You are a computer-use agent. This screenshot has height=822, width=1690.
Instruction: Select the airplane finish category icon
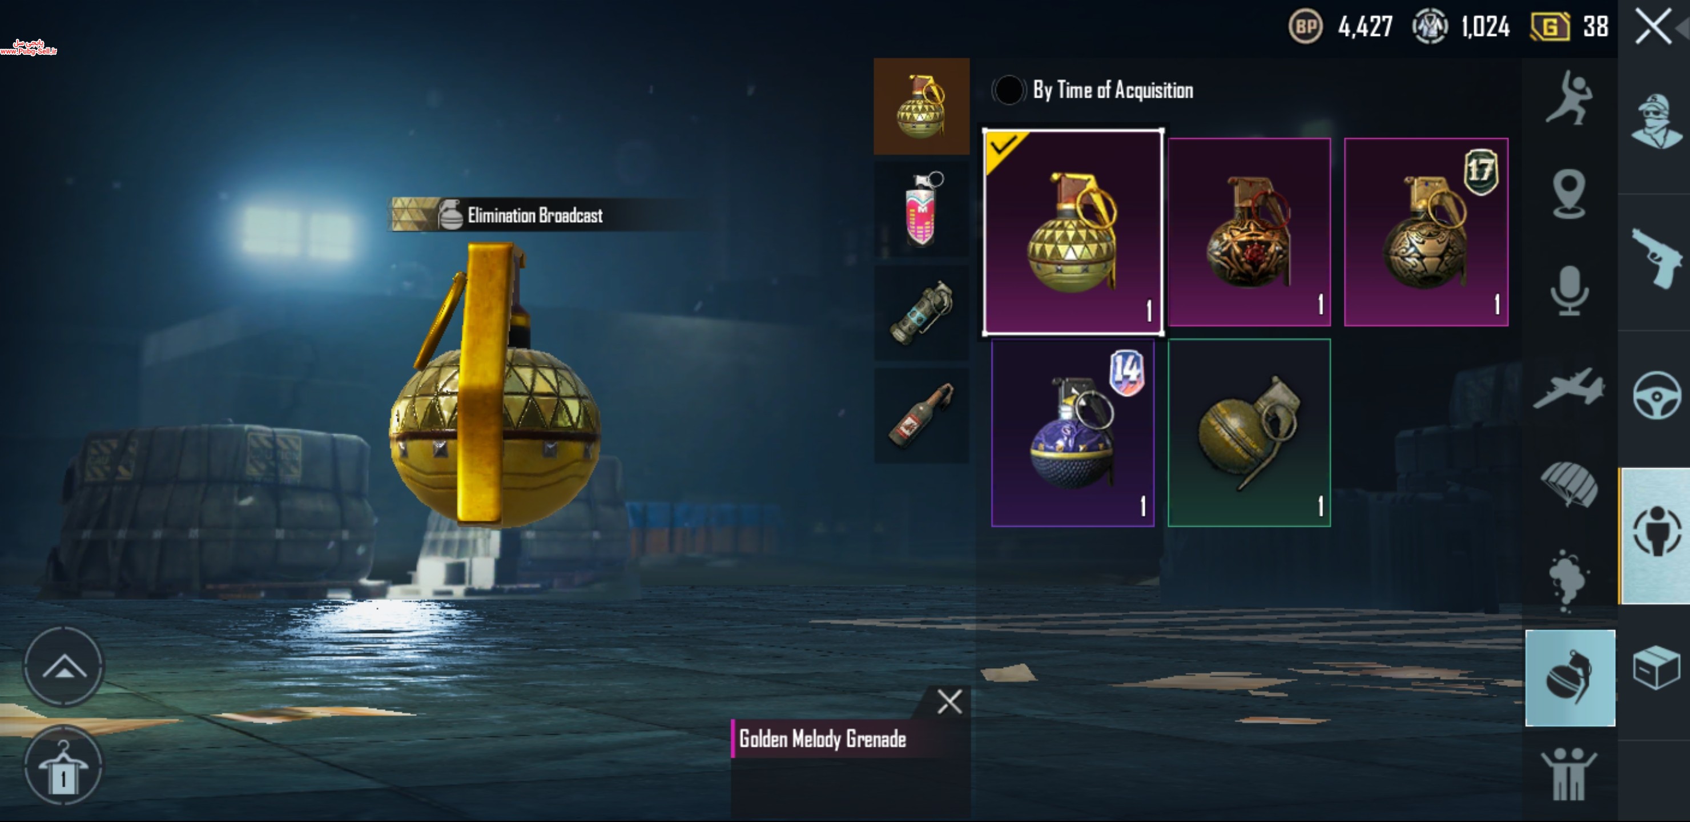click(x=1568, y=387)
